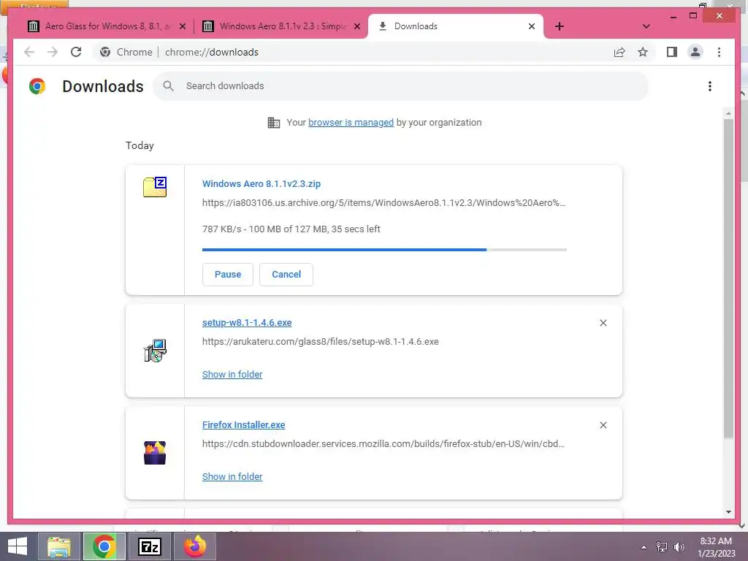Open the Downloads page more actions menu
Viewport: 748px width, 561px height.
pyautogui.click(x=710, y=86)
